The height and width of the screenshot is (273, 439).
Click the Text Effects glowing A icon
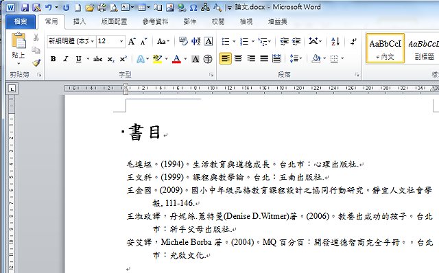(x=141, y=59)
